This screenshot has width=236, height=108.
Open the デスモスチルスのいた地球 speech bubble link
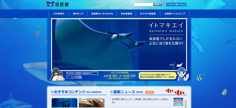pos(158,76)
